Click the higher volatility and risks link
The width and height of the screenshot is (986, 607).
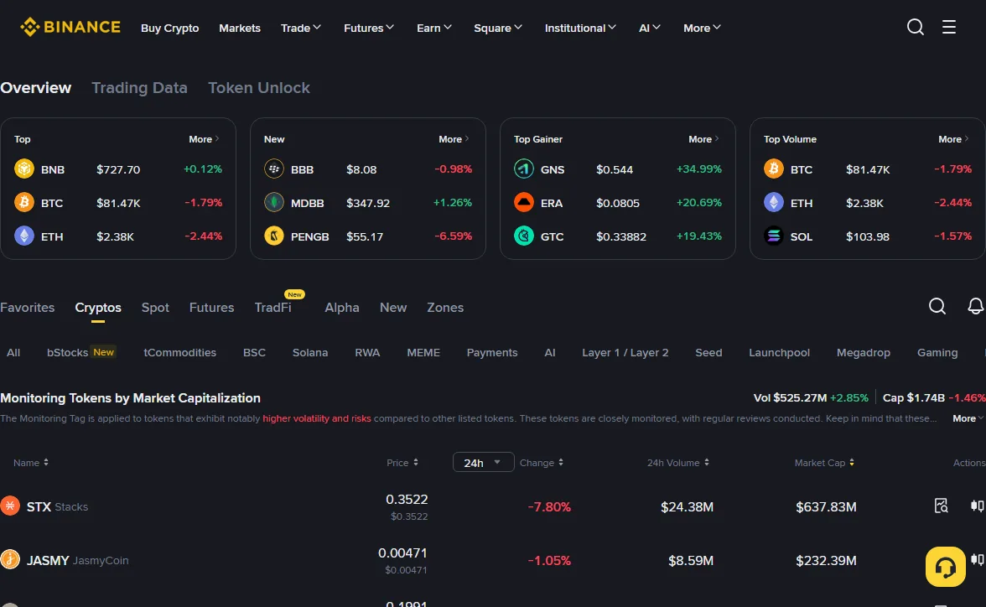317,418
